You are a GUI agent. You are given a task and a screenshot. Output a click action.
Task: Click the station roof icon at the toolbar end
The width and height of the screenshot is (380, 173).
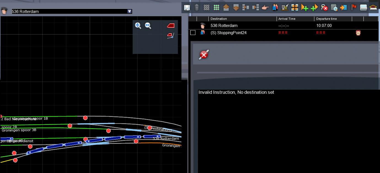(x=373, y=7)
